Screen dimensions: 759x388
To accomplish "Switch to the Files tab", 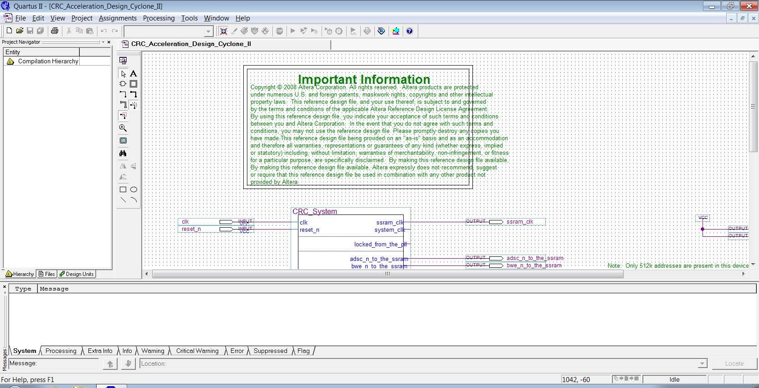I will click(x=46, y=274).
